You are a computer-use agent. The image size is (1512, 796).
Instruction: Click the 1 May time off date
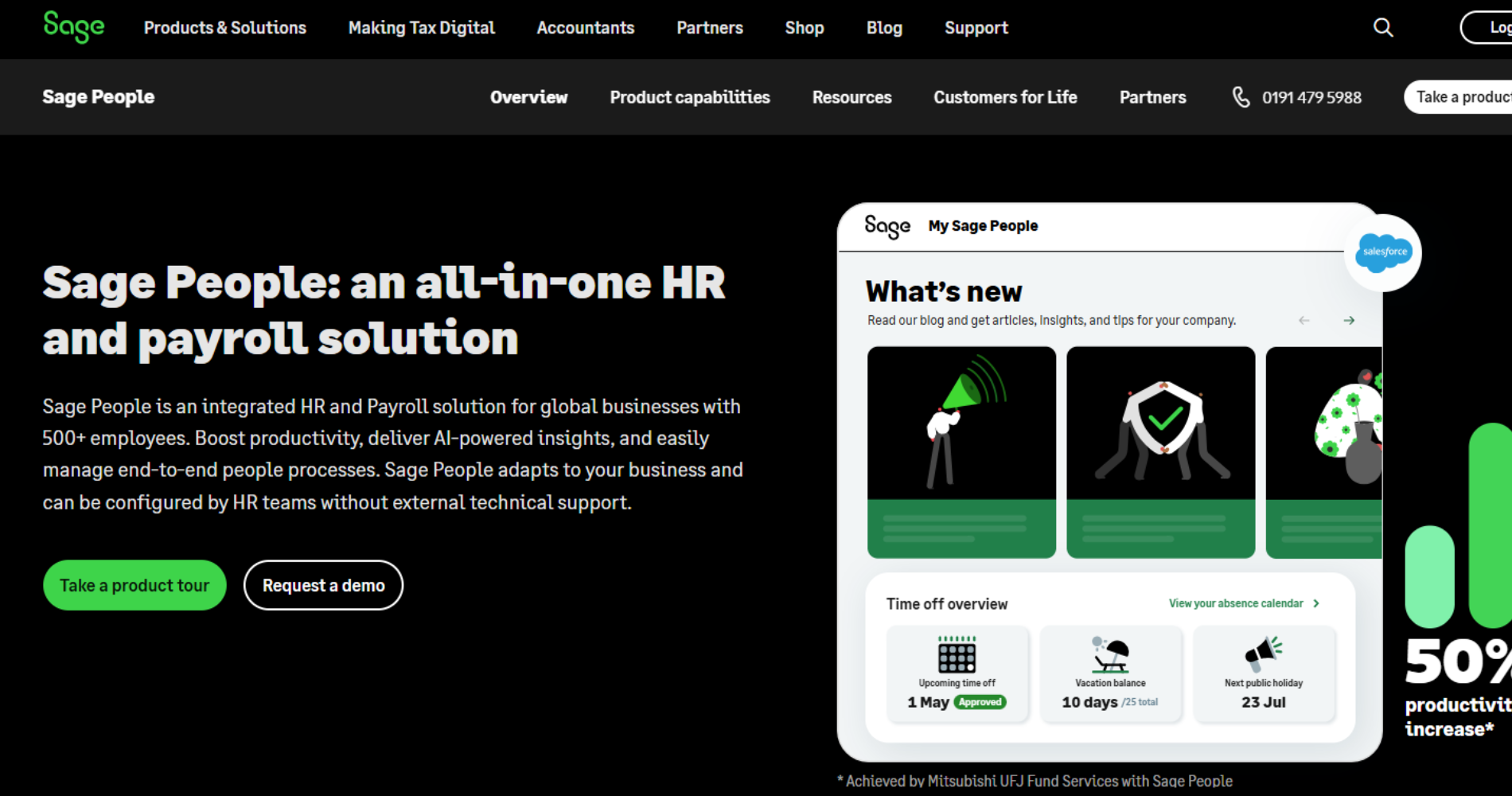click(x=928, y=702)
